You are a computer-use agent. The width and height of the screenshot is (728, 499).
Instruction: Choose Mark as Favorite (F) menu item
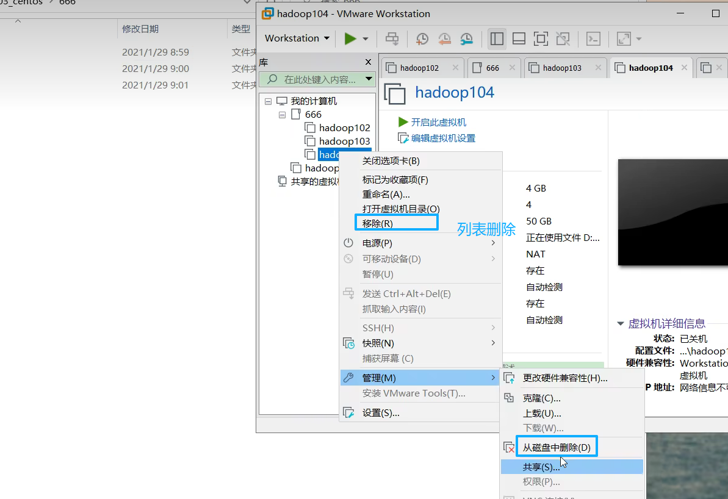click(420, 179)
